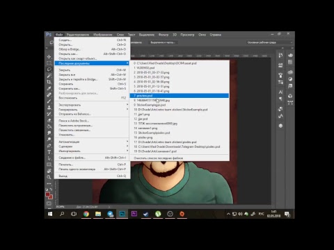Select the Magic Wand tool

(49, 76)
